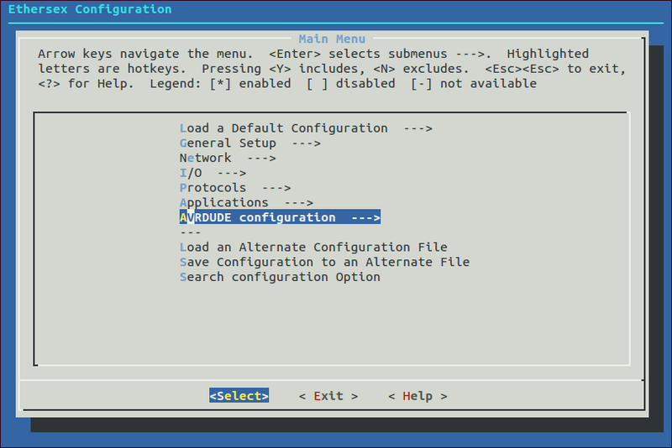The width and height of the screenshot is (672, 448).
Task: Open Load a Default Configuration submenu
Action: coord(283,128)
